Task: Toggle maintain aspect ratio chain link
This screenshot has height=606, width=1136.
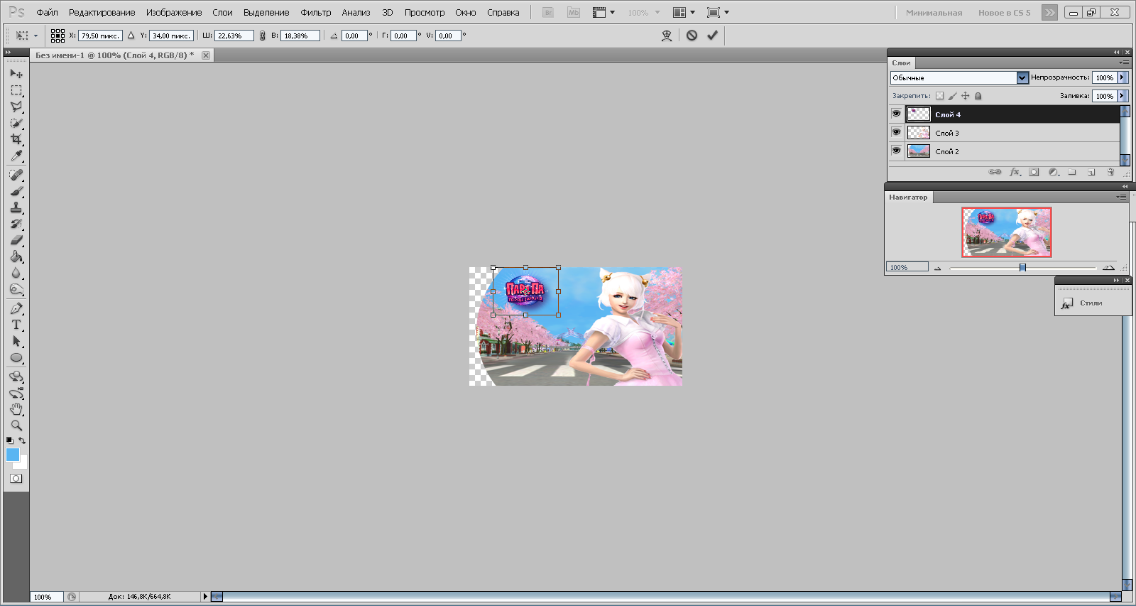Action: point(262,36)
